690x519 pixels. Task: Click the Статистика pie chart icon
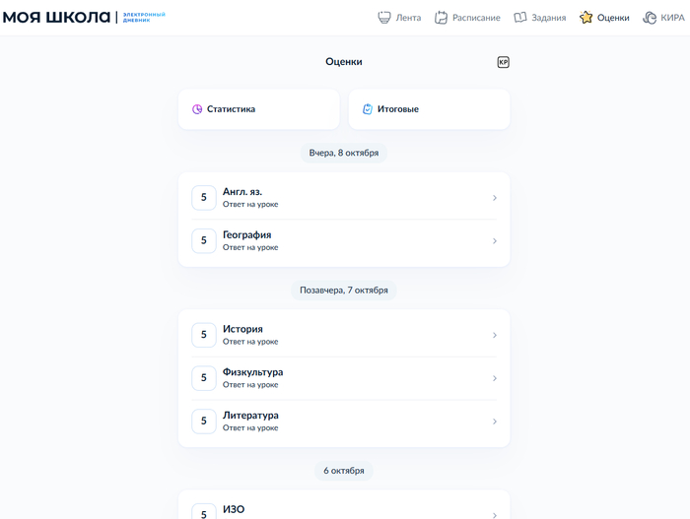197,109
